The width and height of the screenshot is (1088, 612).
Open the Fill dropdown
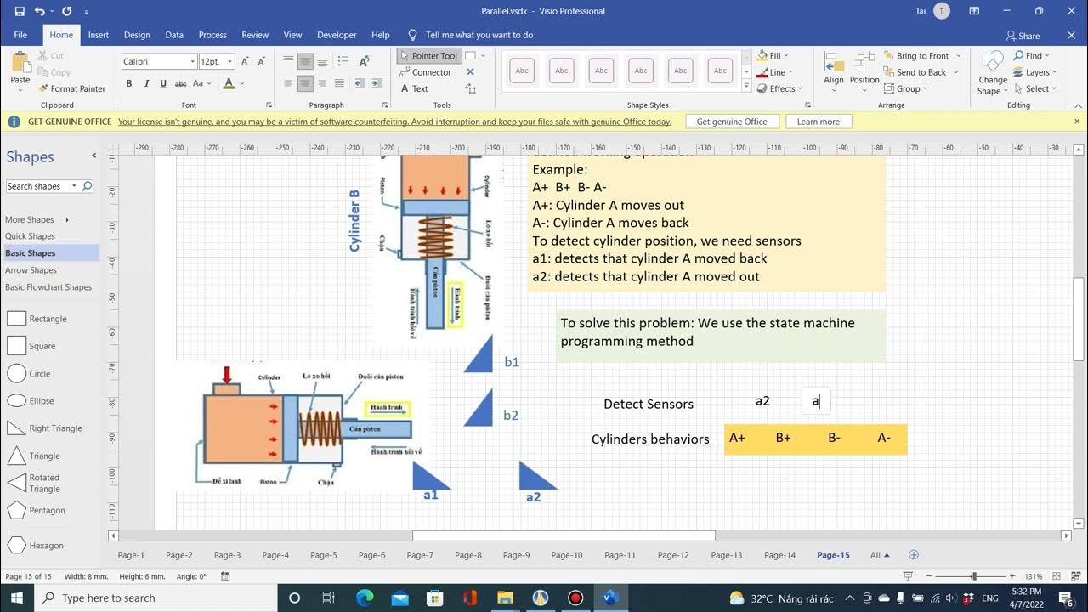click(x=773, y=56)
